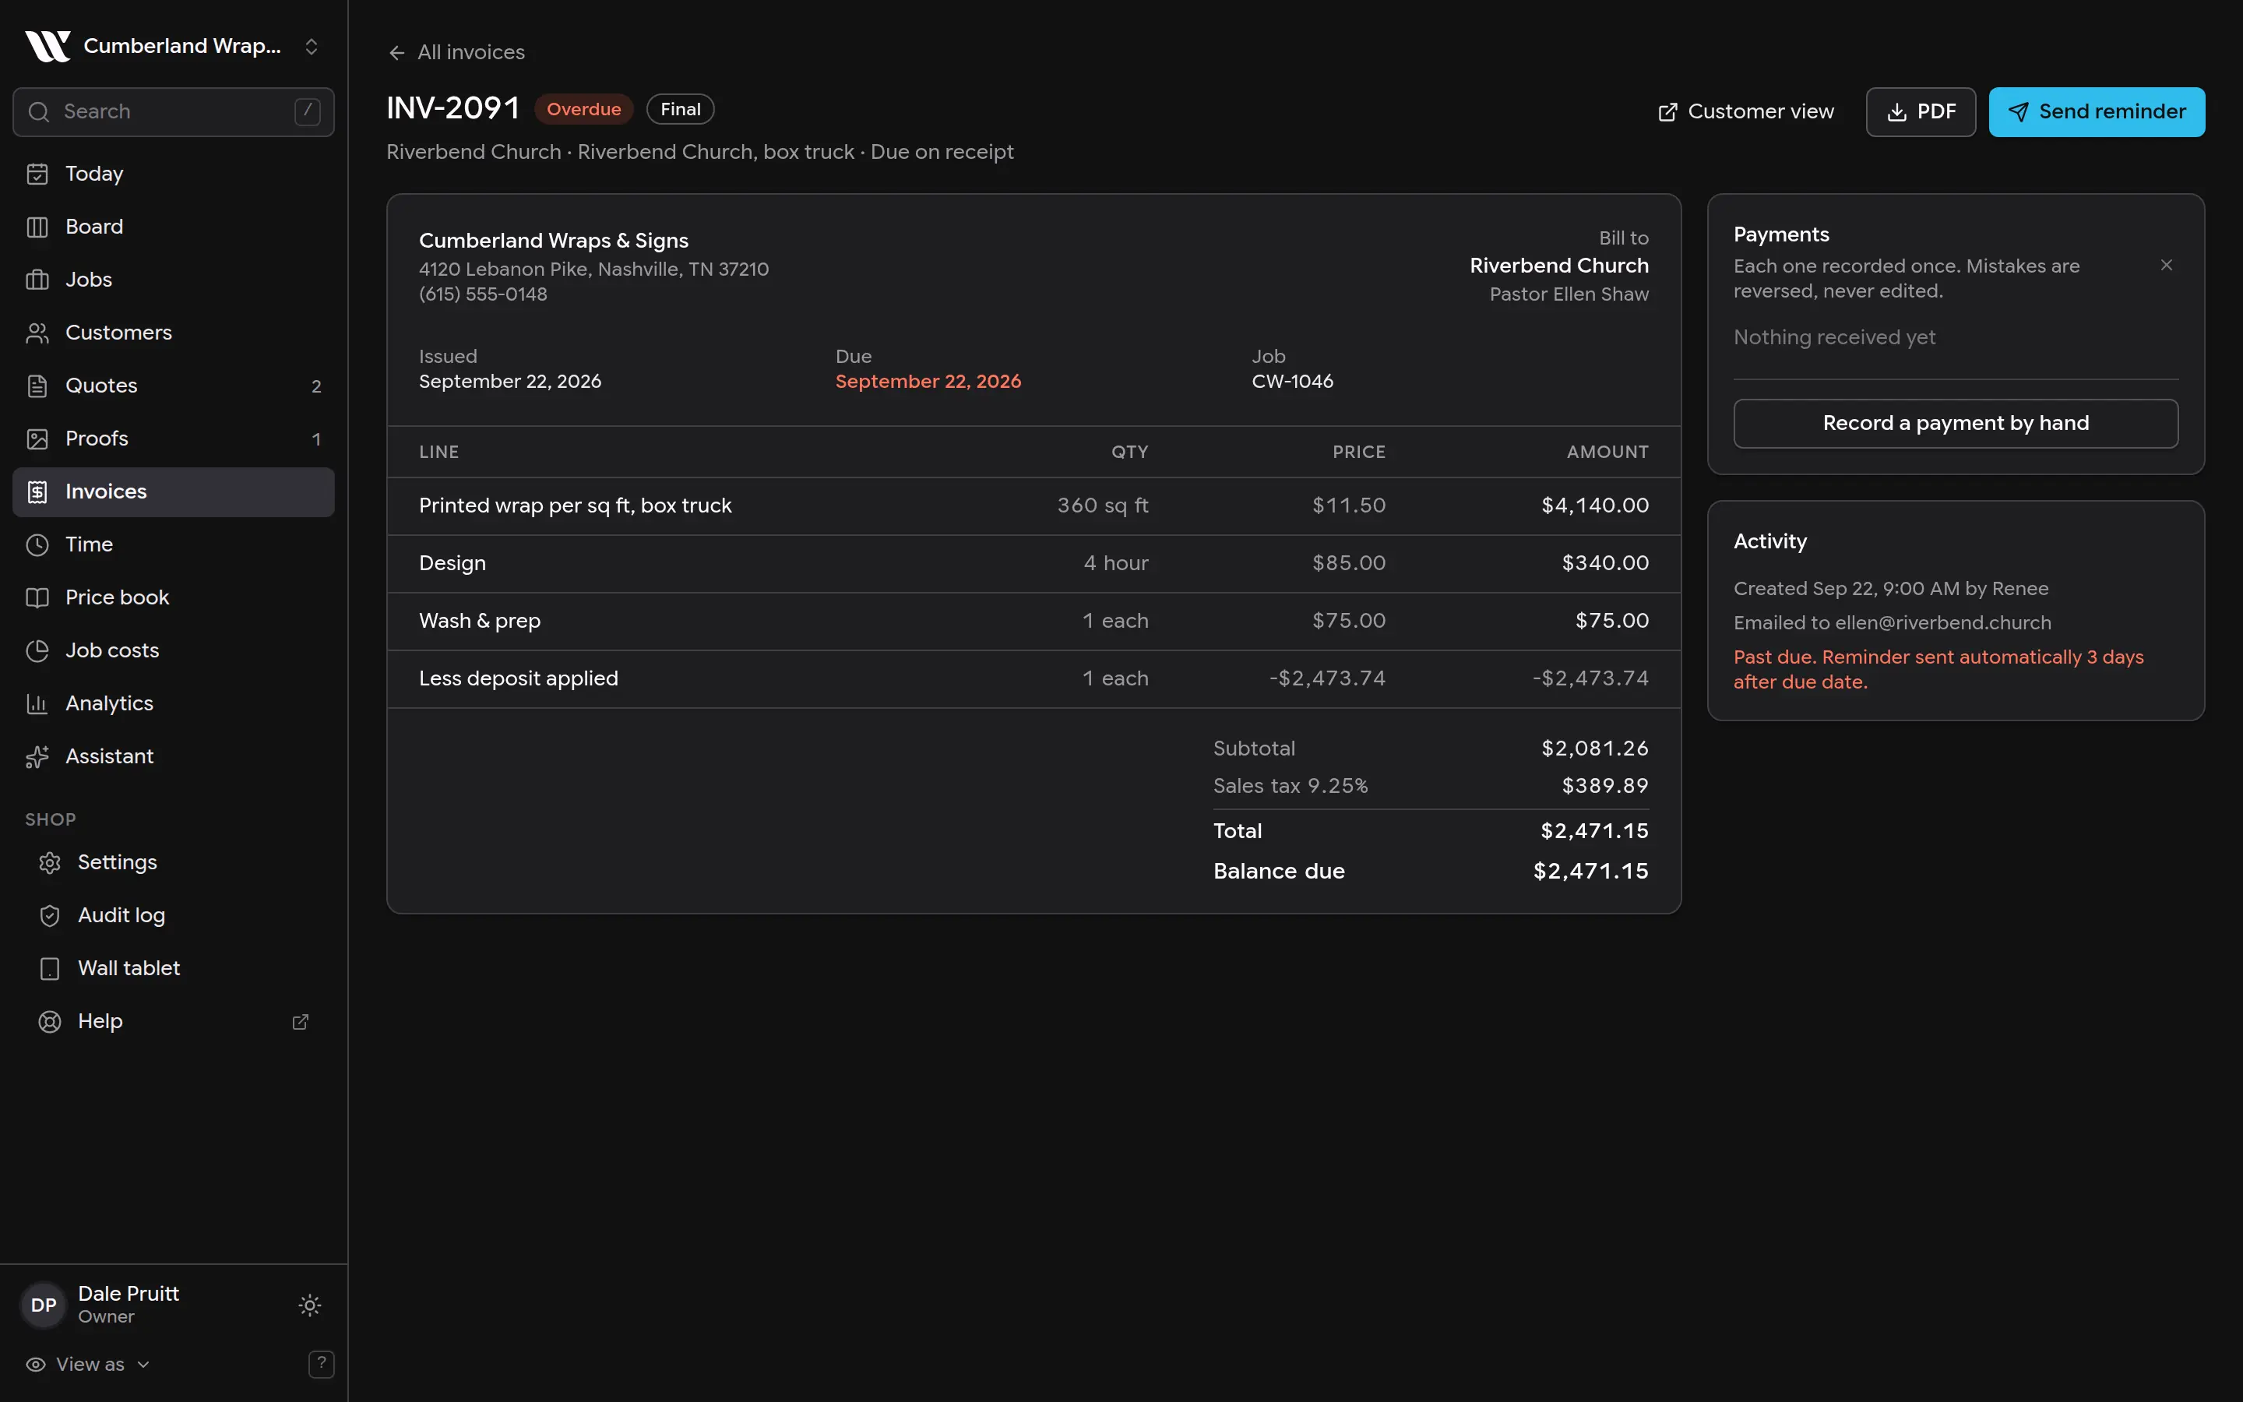Open Quotes with 2 pending
The height and width of the screenshot is (1402, 2243).
[x=174, y=385]
